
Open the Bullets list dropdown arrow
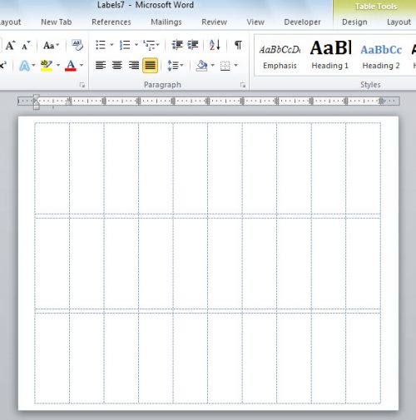[111, 45]
